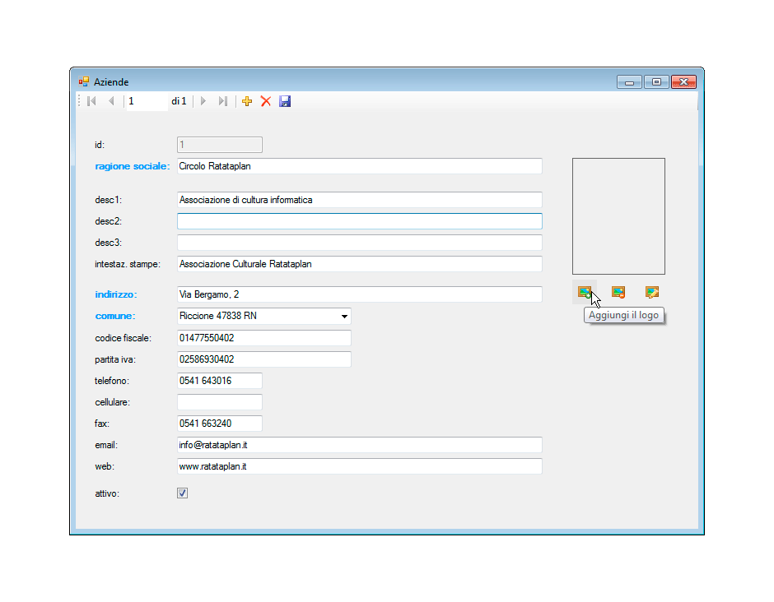Go to the first record in the navigator
The image size is (774, 602).
click(91, 101)
